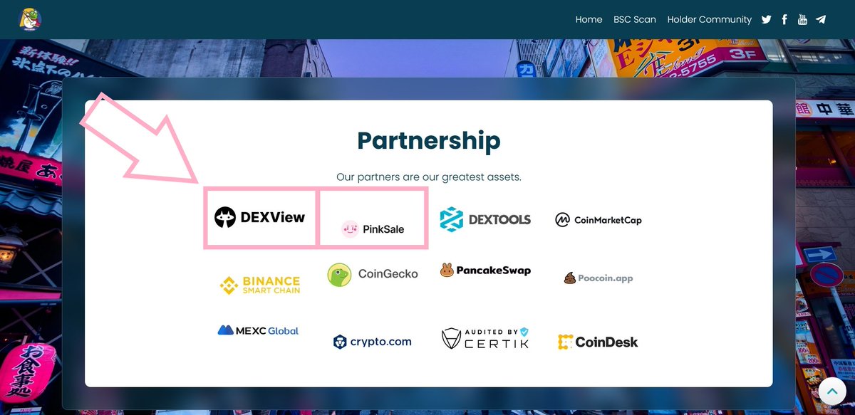Open the BSC Scan menu link

635,19
